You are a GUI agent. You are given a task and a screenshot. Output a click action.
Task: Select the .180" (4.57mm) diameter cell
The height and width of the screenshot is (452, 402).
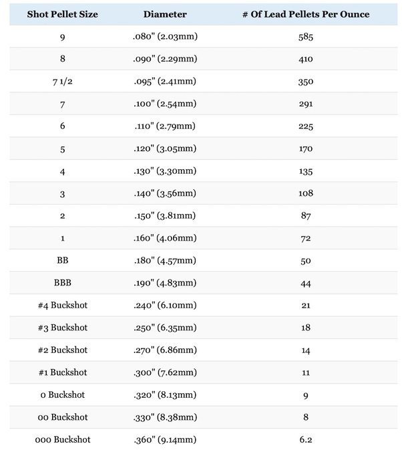(x=165, y=260)
